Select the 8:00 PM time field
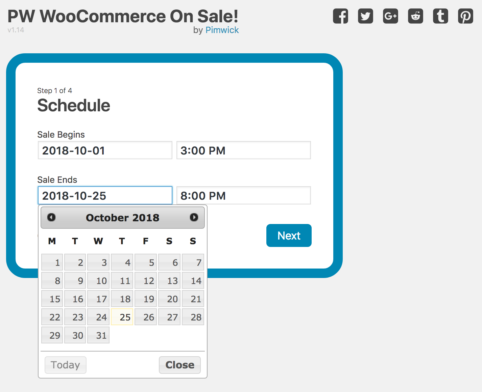Screen dimensions: 482x392 [243, 195]
